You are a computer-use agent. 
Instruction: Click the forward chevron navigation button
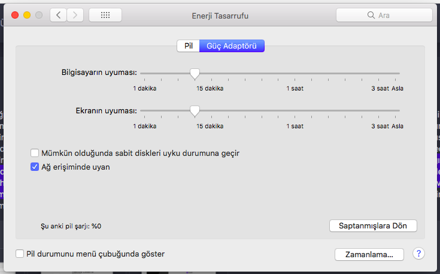coord(75,15)
